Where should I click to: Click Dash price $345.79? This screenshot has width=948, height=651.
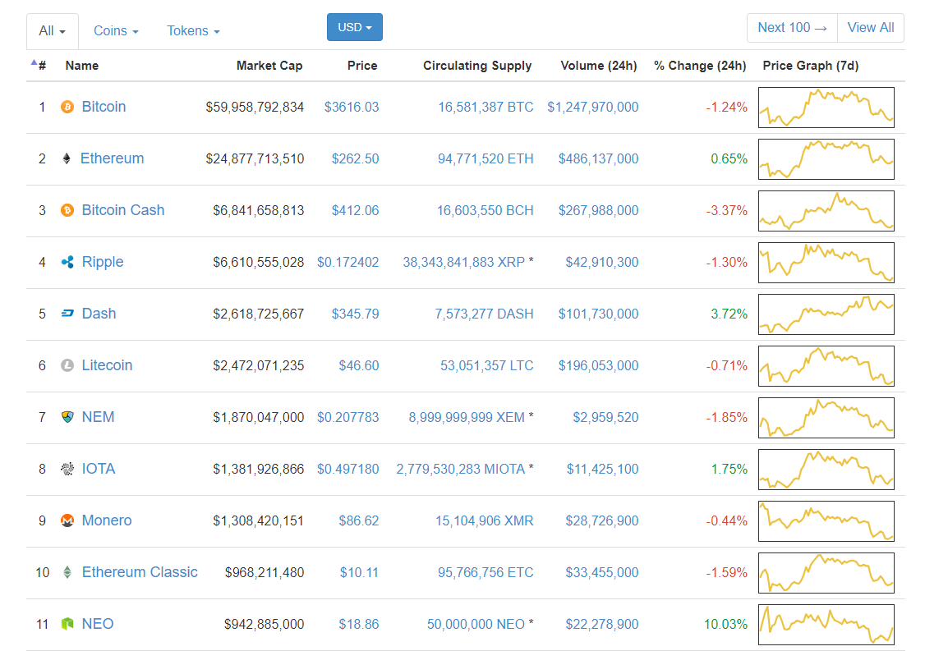356,314
